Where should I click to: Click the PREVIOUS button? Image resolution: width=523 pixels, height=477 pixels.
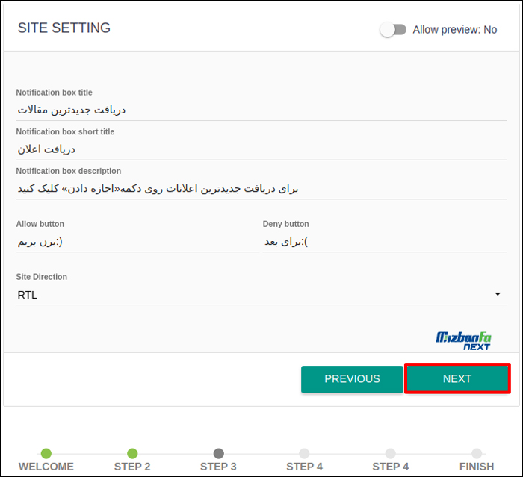coord(352,379)
